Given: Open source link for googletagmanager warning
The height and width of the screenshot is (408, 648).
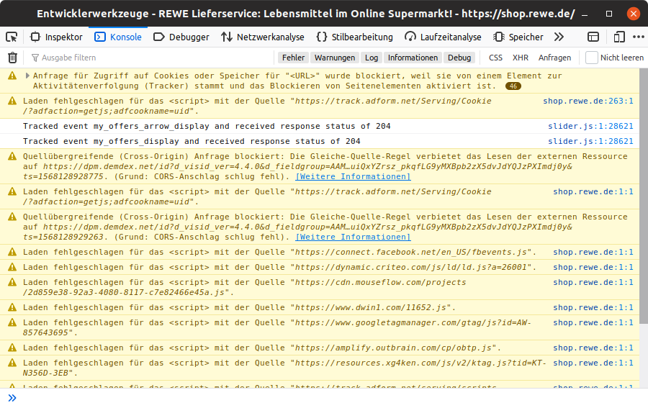Looking at the screenshot, I should coord(593,322).
